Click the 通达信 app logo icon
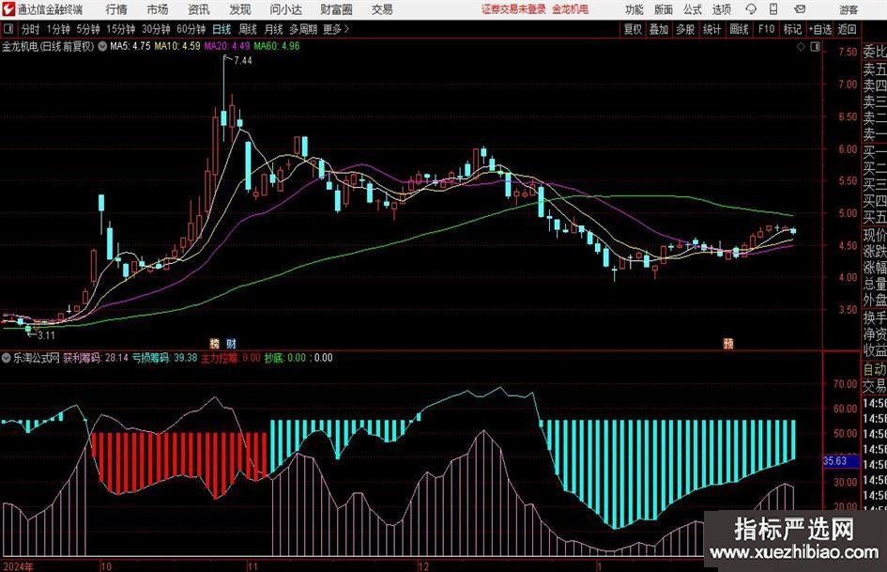The height and width of the screenshot is (572, 887). [x=8, y=9]
